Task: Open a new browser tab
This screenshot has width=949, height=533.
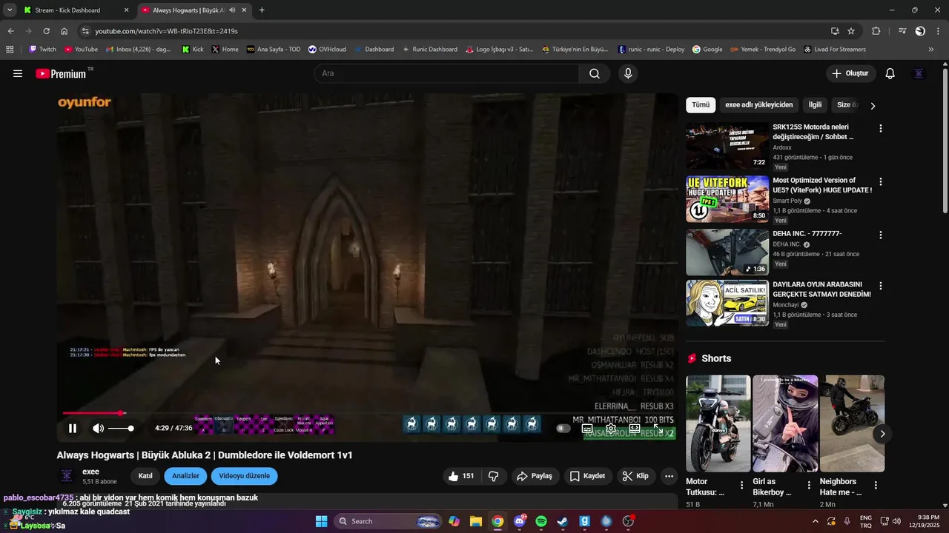Action: click(x=262, y=10)
